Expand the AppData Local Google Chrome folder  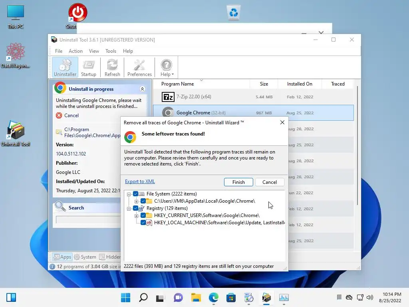coord(136,201)
